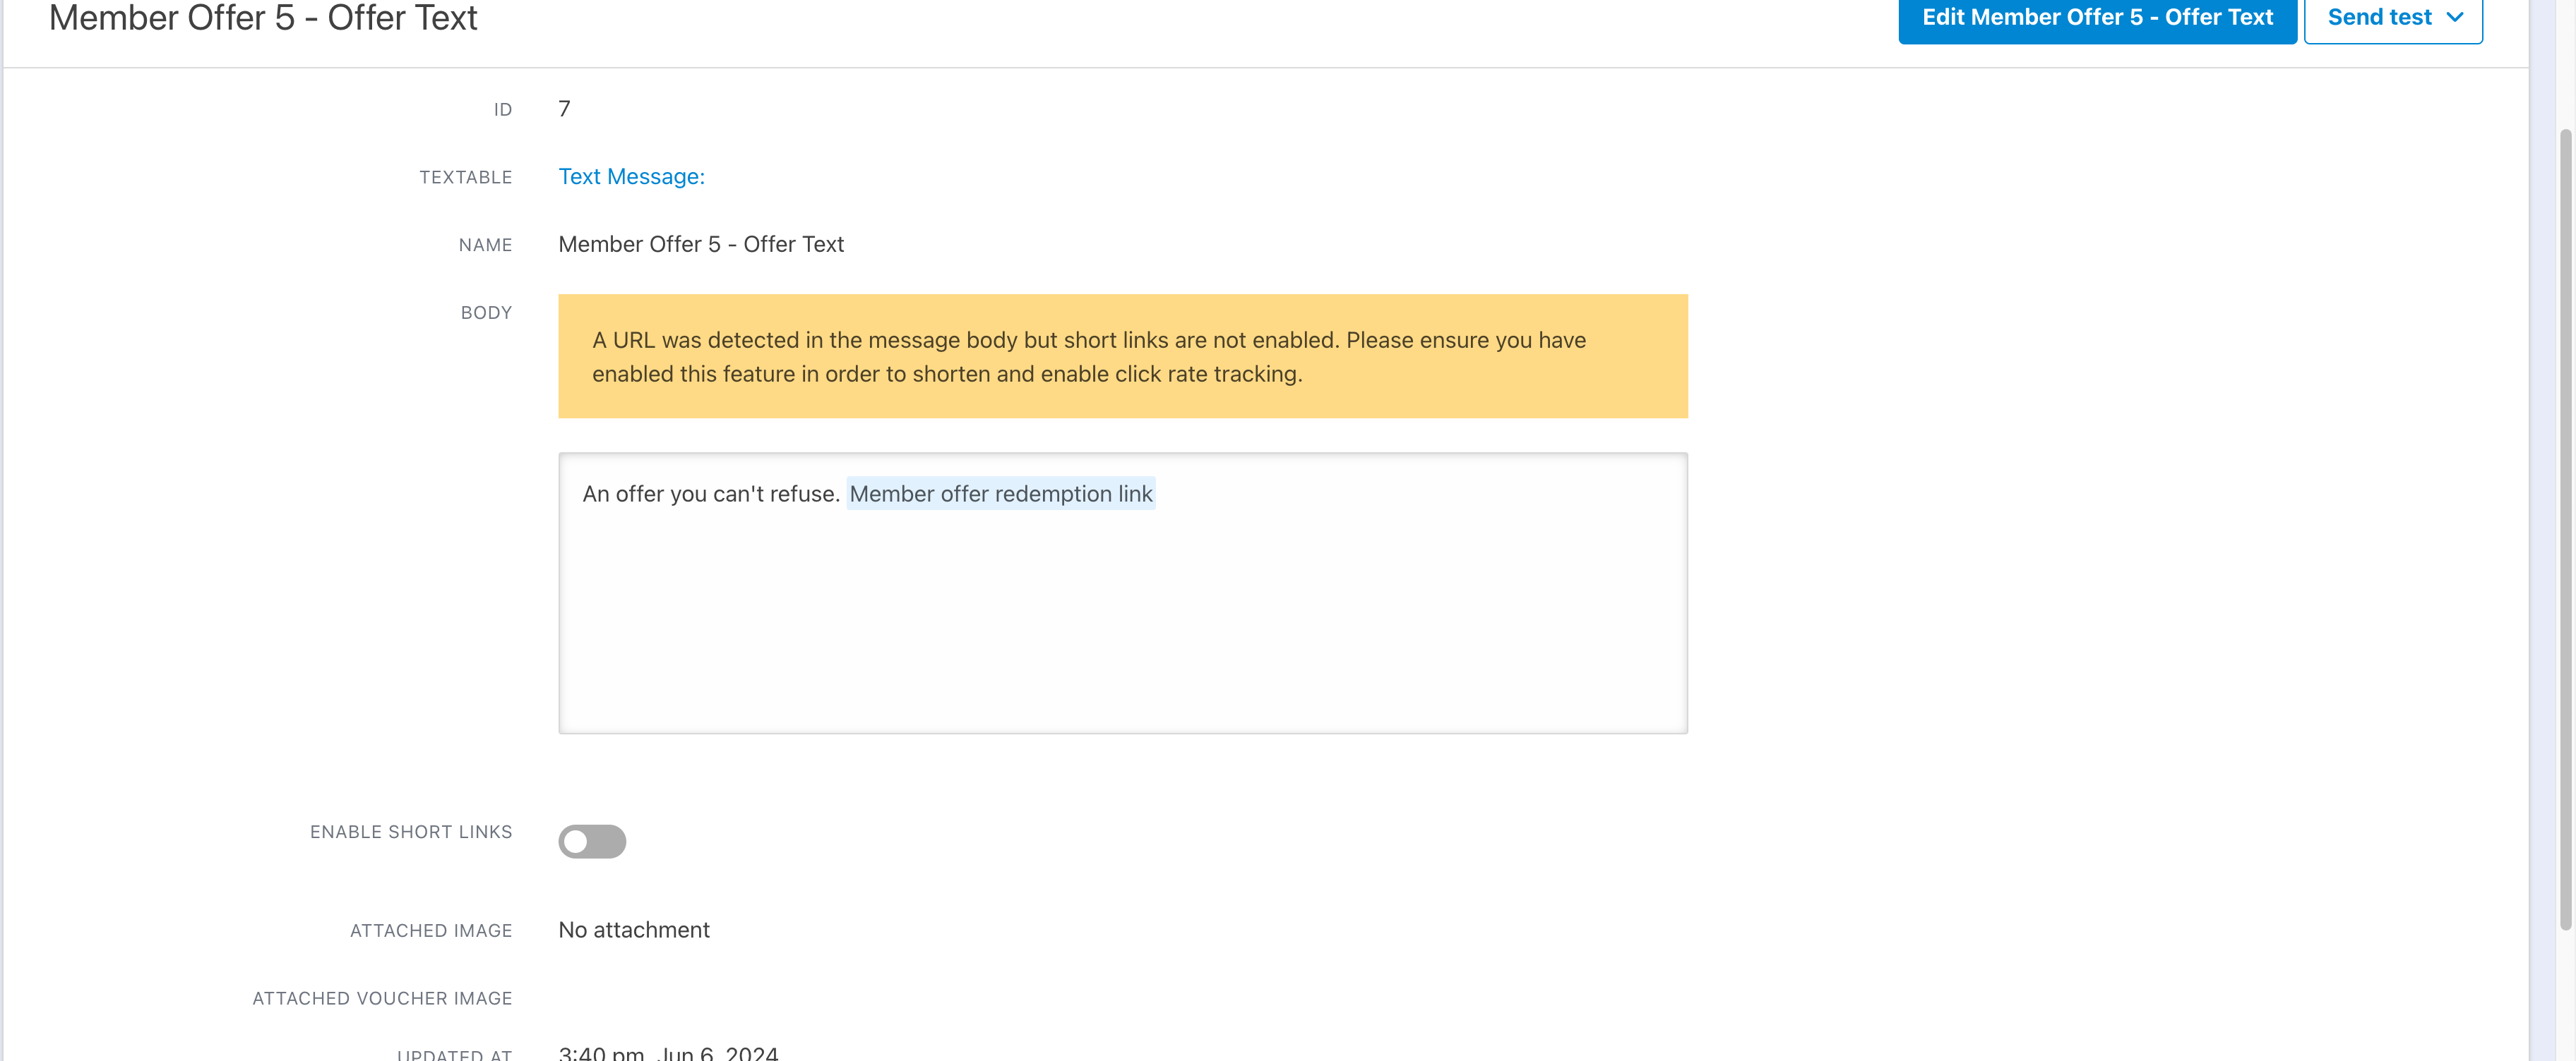Click the page title heading at top

pos(263,18)
